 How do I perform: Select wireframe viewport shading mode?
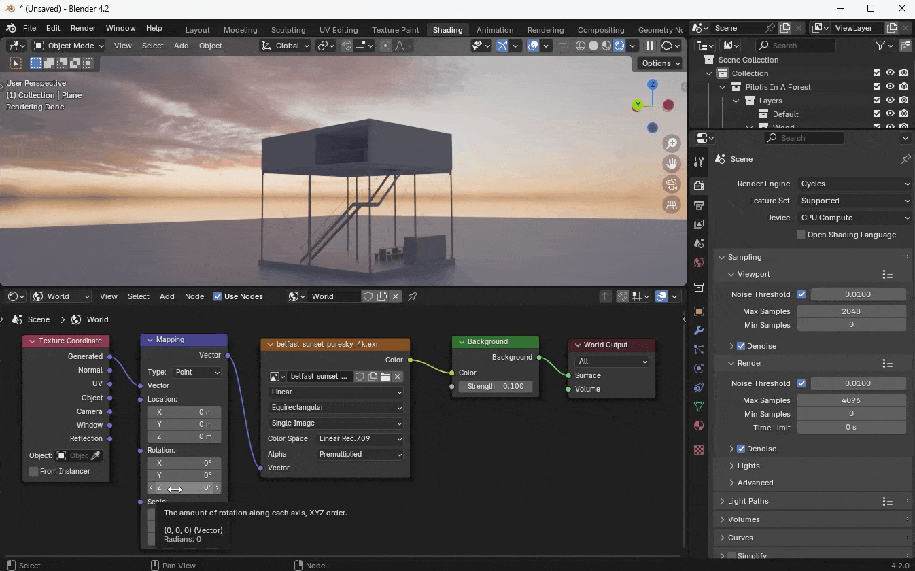581,46
